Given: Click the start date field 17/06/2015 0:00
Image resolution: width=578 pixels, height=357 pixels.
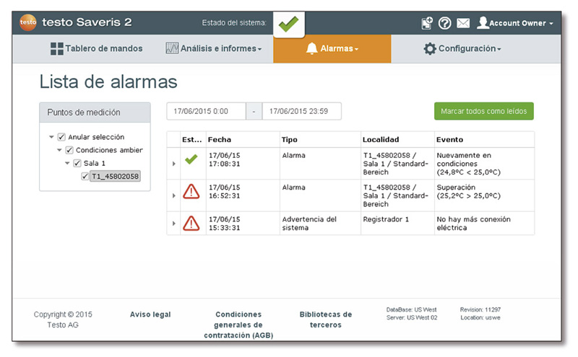Looking at the screenshot, I should [206, 111].
